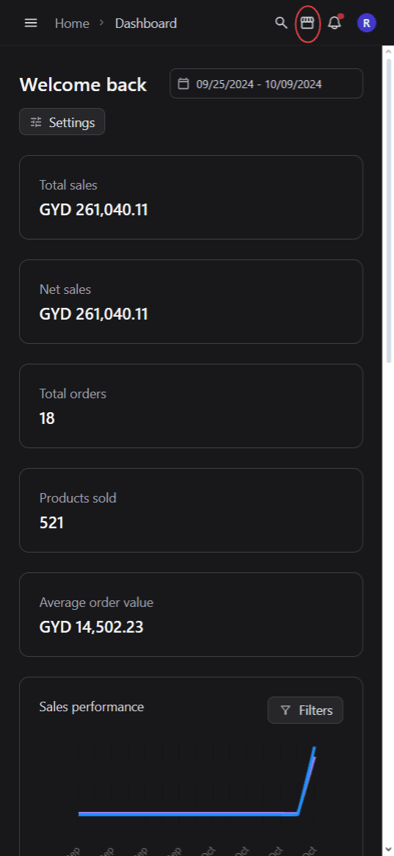394x856 pixels.
Task: Open the user avatar labeled R
Action: pyautogui.click(x=366, y=23)
